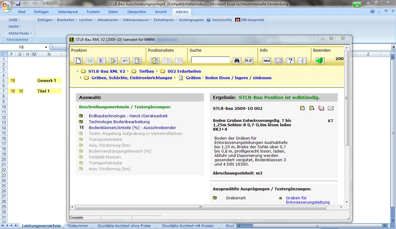Open the Tiefbau breadcrumb link
The image size is (396, 229).
146,71
